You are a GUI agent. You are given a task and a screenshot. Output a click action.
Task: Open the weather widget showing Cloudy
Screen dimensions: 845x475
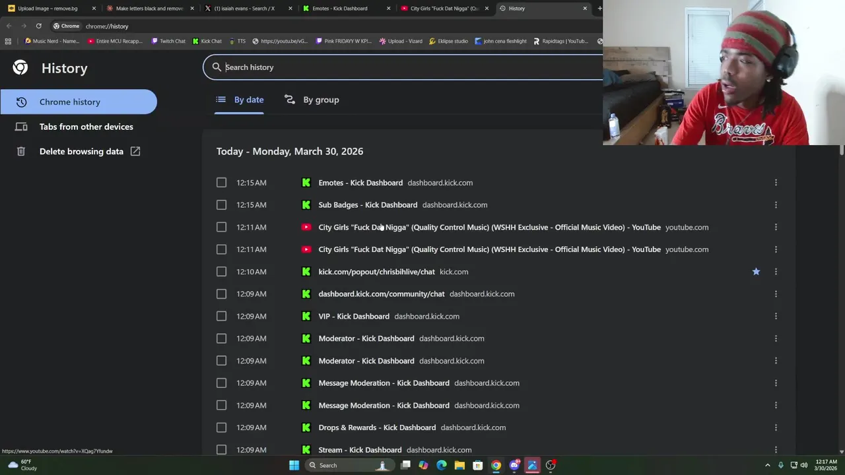(x=21, y=465)
